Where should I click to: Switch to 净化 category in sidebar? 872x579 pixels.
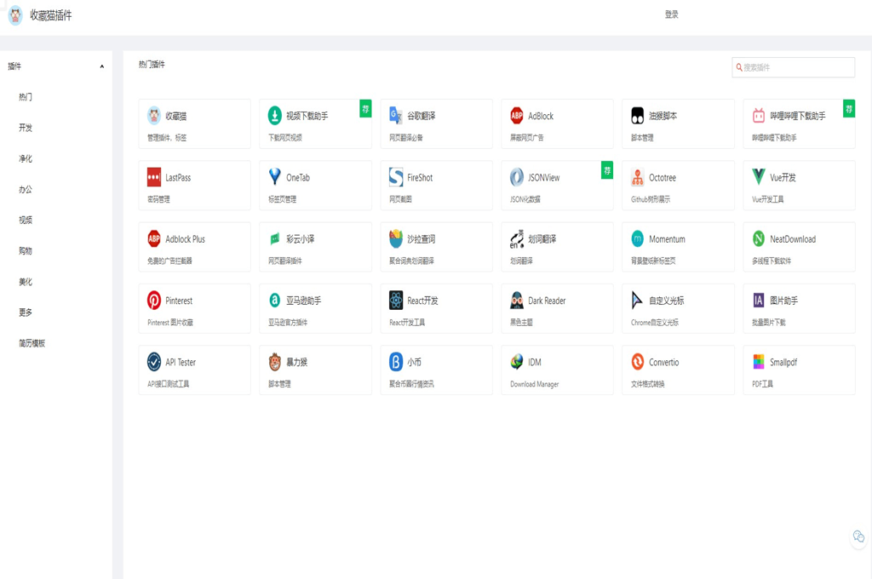[26, 158]
